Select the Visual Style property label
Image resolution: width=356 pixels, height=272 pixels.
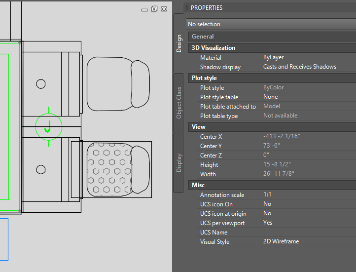click(214, 242)
